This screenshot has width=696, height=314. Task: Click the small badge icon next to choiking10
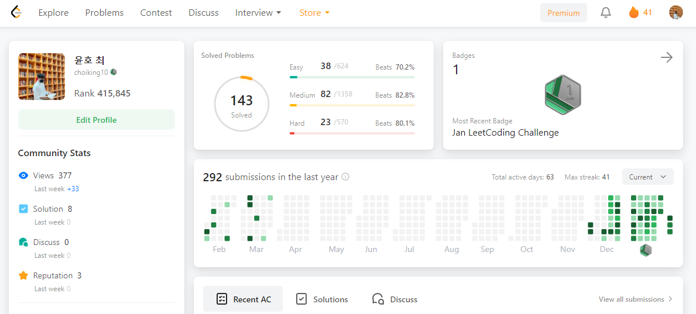click(x=114, y=72)
